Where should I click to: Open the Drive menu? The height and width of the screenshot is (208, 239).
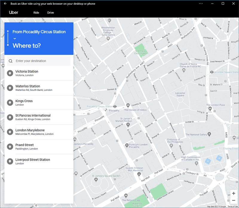(50, 13)
